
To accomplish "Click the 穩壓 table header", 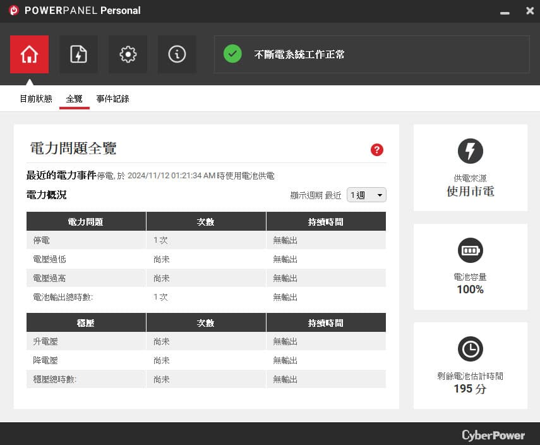I will pos(86,322).
